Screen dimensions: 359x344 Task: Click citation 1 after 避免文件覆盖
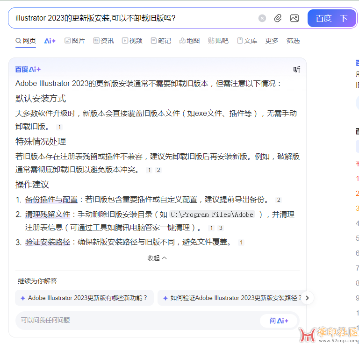coord(241,243)
